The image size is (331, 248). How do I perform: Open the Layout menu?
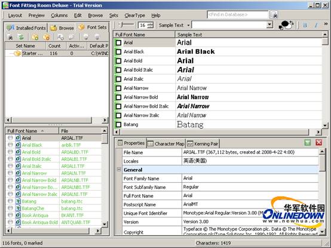click(15, 16)
